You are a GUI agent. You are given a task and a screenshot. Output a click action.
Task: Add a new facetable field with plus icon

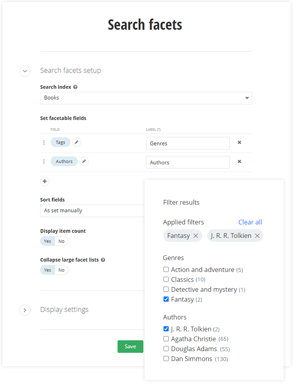point(45,181)
